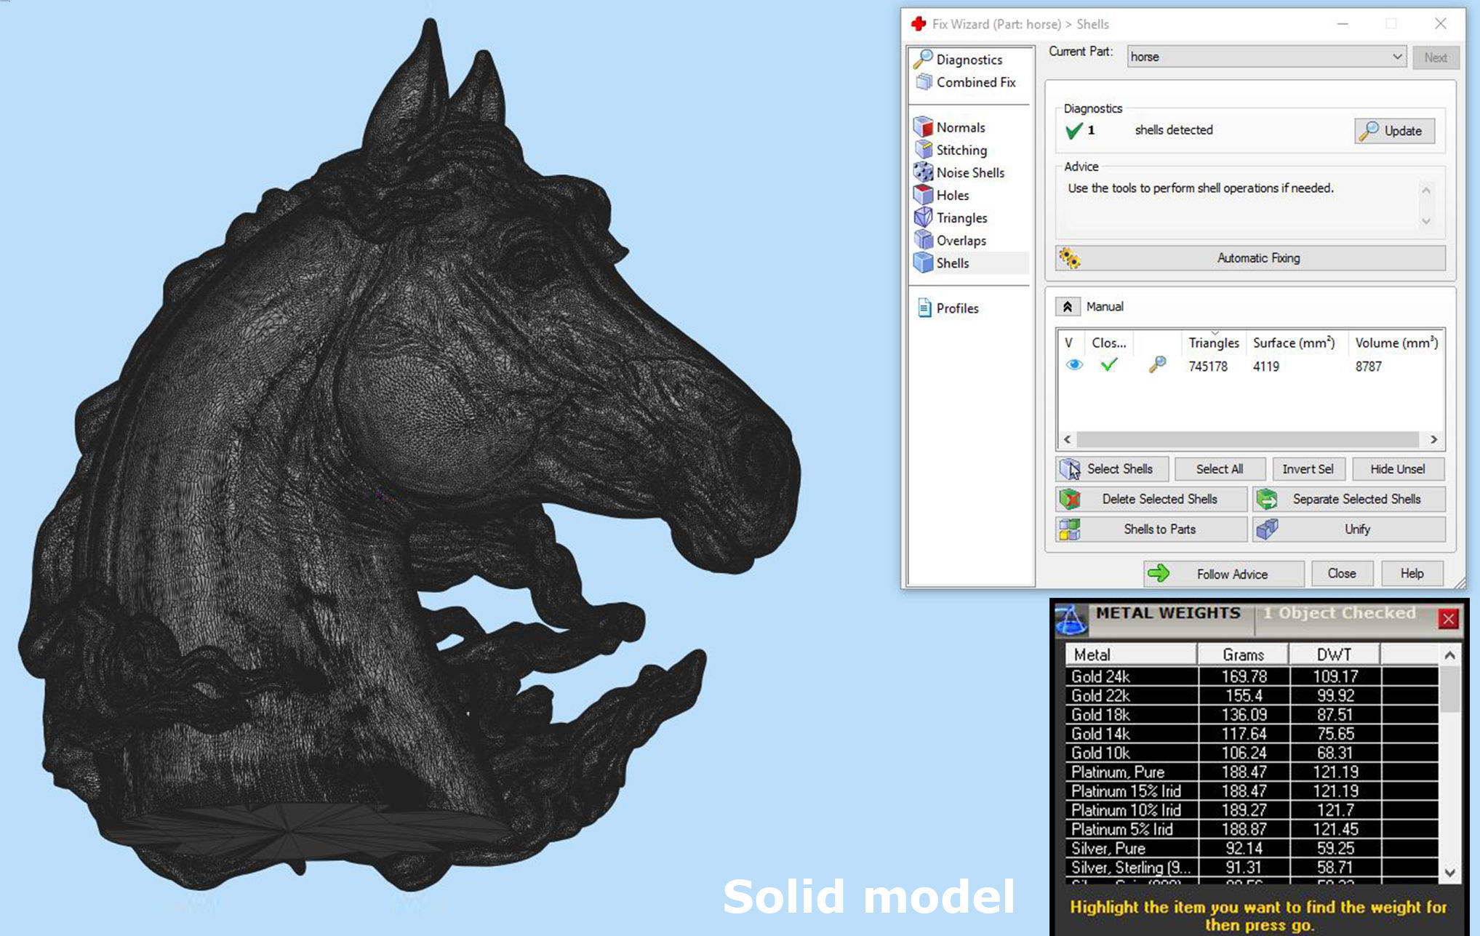
Task: Open the Overlaps fix page
Action: click(x=960, y=240)
